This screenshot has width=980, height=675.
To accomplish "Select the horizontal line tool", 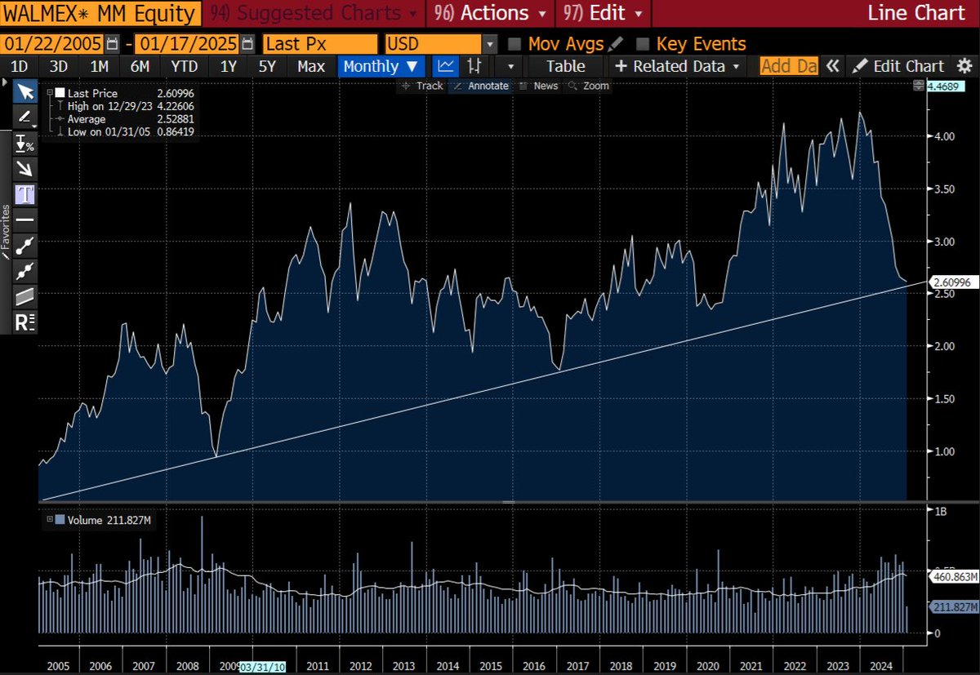I will point(25,220).
